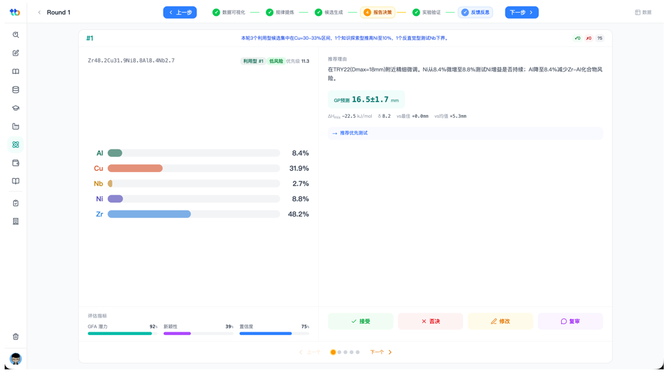This screenshot has height=374, width=671.
Task: Send the candidate for 复审 review
Action: [570, 321]
